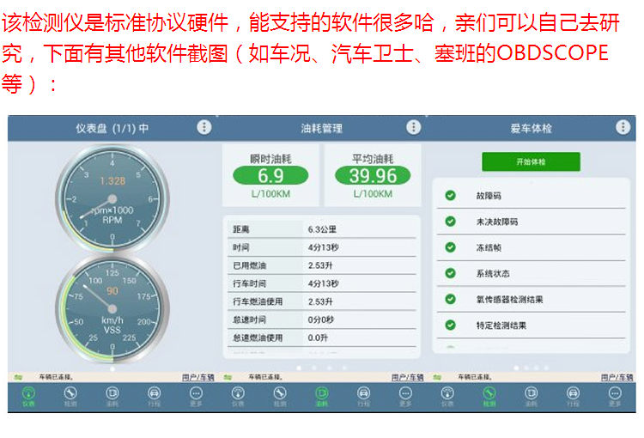This screenshot has height=438, width=644.
Task: Click the 油耗管理 header title
Action: (x=322, y=129)
